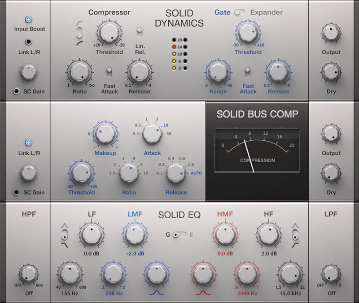Click the Bus Comp Attack knob

point(152,134)
